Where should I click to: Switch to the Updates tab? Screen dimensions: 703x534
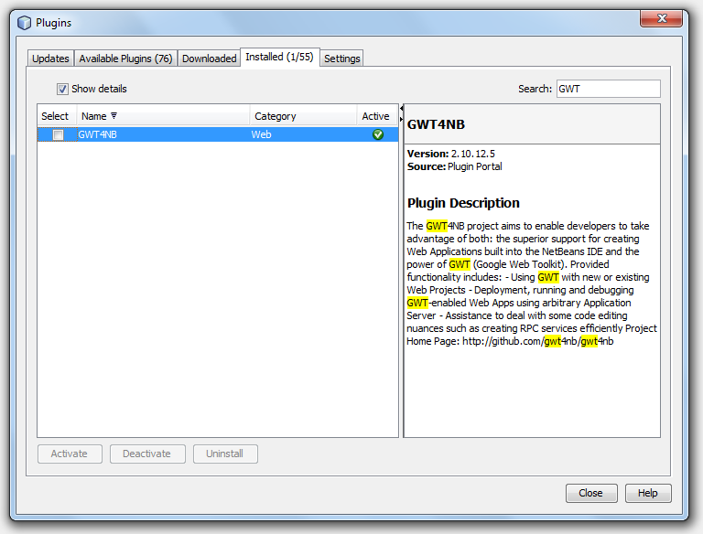(50, 59)
